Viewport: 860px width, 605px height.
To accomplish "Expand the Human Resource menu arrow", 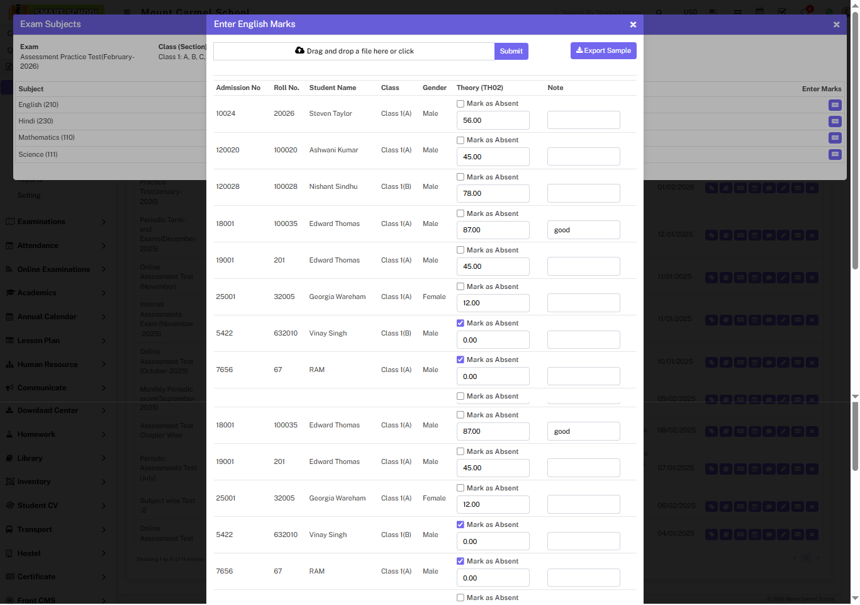I will pos(104,365).
